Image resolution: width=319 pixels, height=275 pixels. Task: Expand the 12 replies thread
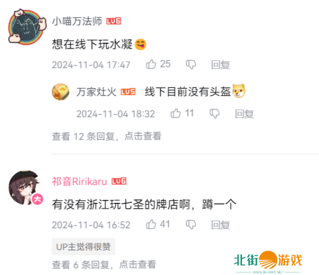point(107,136)
